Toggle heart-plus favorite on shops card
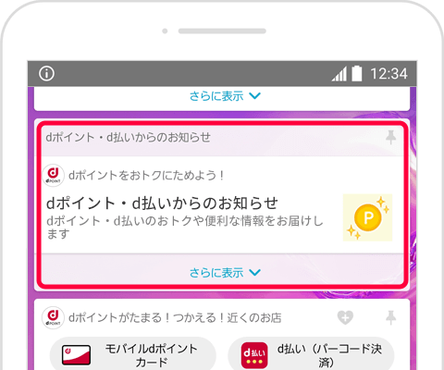Screen dimensions: 444x370 pyautogui.click(x=345, y=317)
